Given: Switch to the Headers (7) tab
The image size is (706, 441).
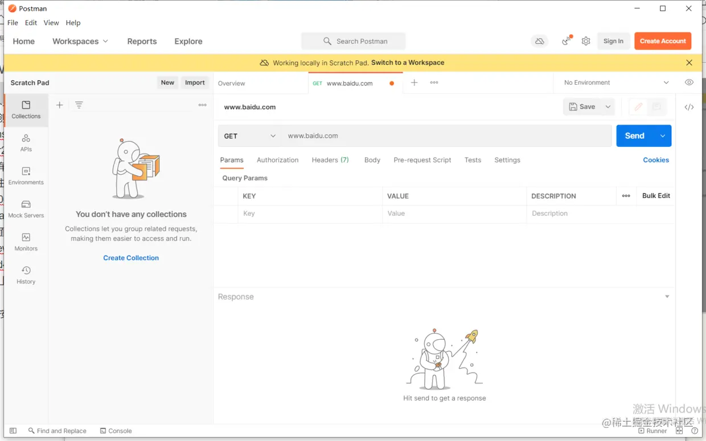Looking at the screenshot, I should 330,160.
